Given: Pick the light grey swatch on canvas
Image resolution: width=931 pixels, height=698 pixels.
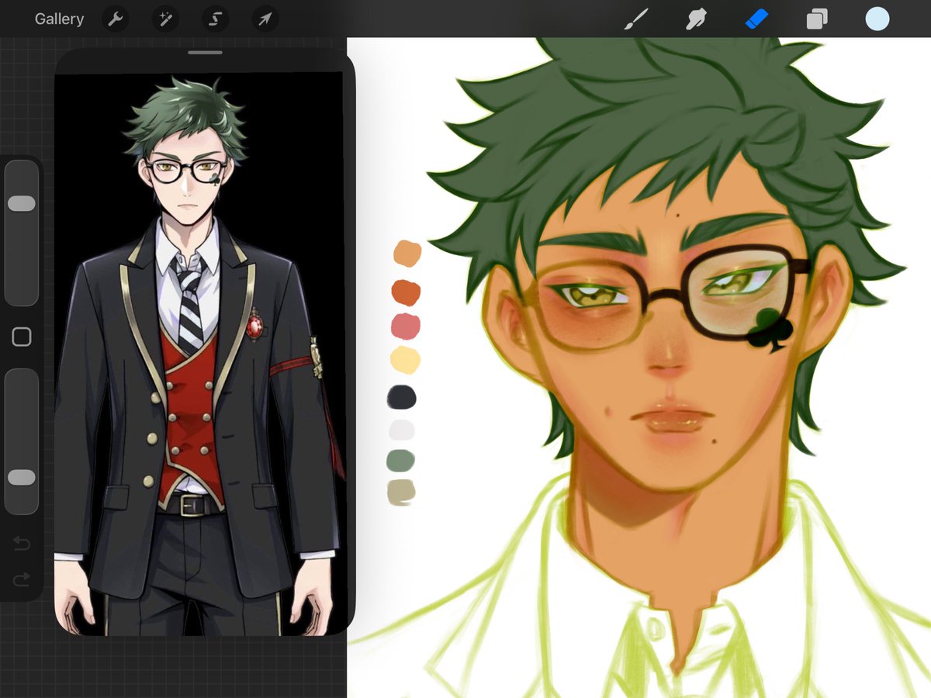Looking at the screenshot, I should tap(401, 430).
